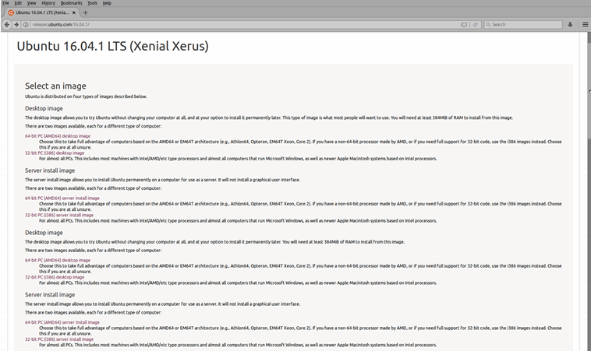
Task: Click the sentence 'This type of image is what most people will want to use.'
Action: coord(335,118)
